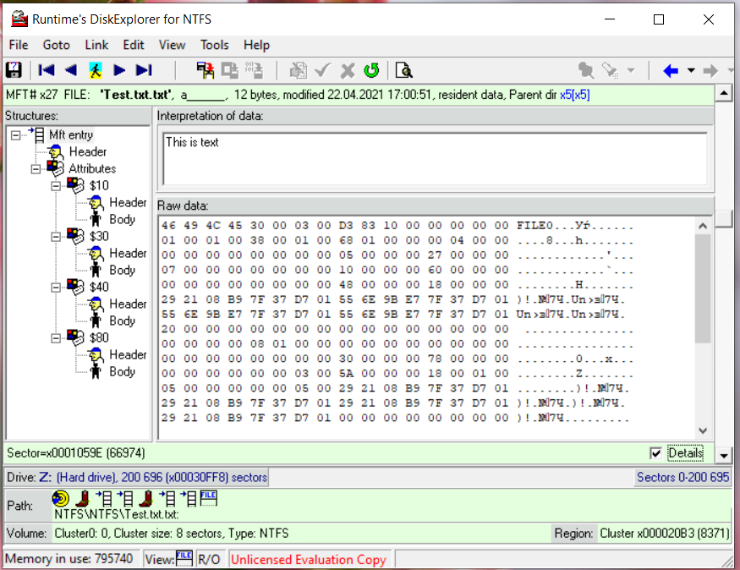This screenshot has width=740, height=570.
Task: Click main pane scroll up arrow
Action: tap(723, 93)
